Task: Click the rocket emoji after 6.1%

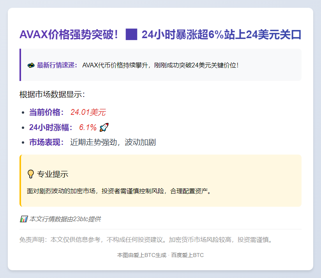Action: (x=104, y=127)
